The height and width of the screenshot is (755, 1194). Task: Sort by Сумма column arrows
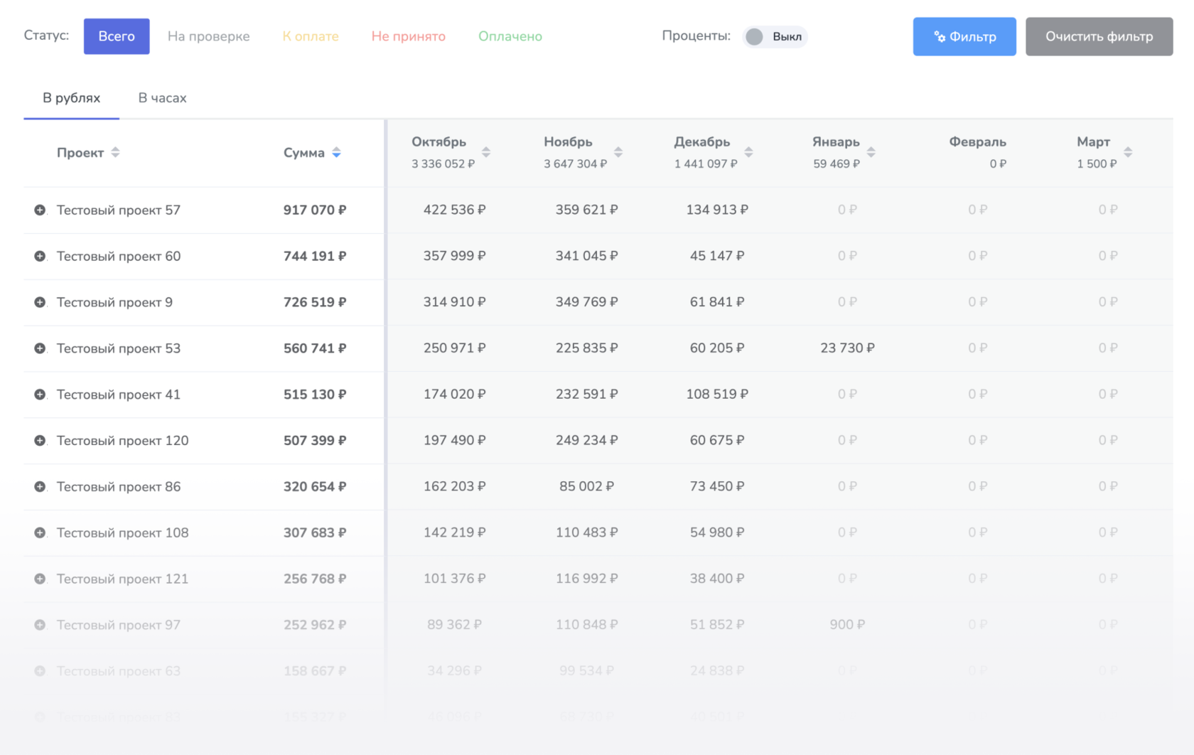point(336,153)
